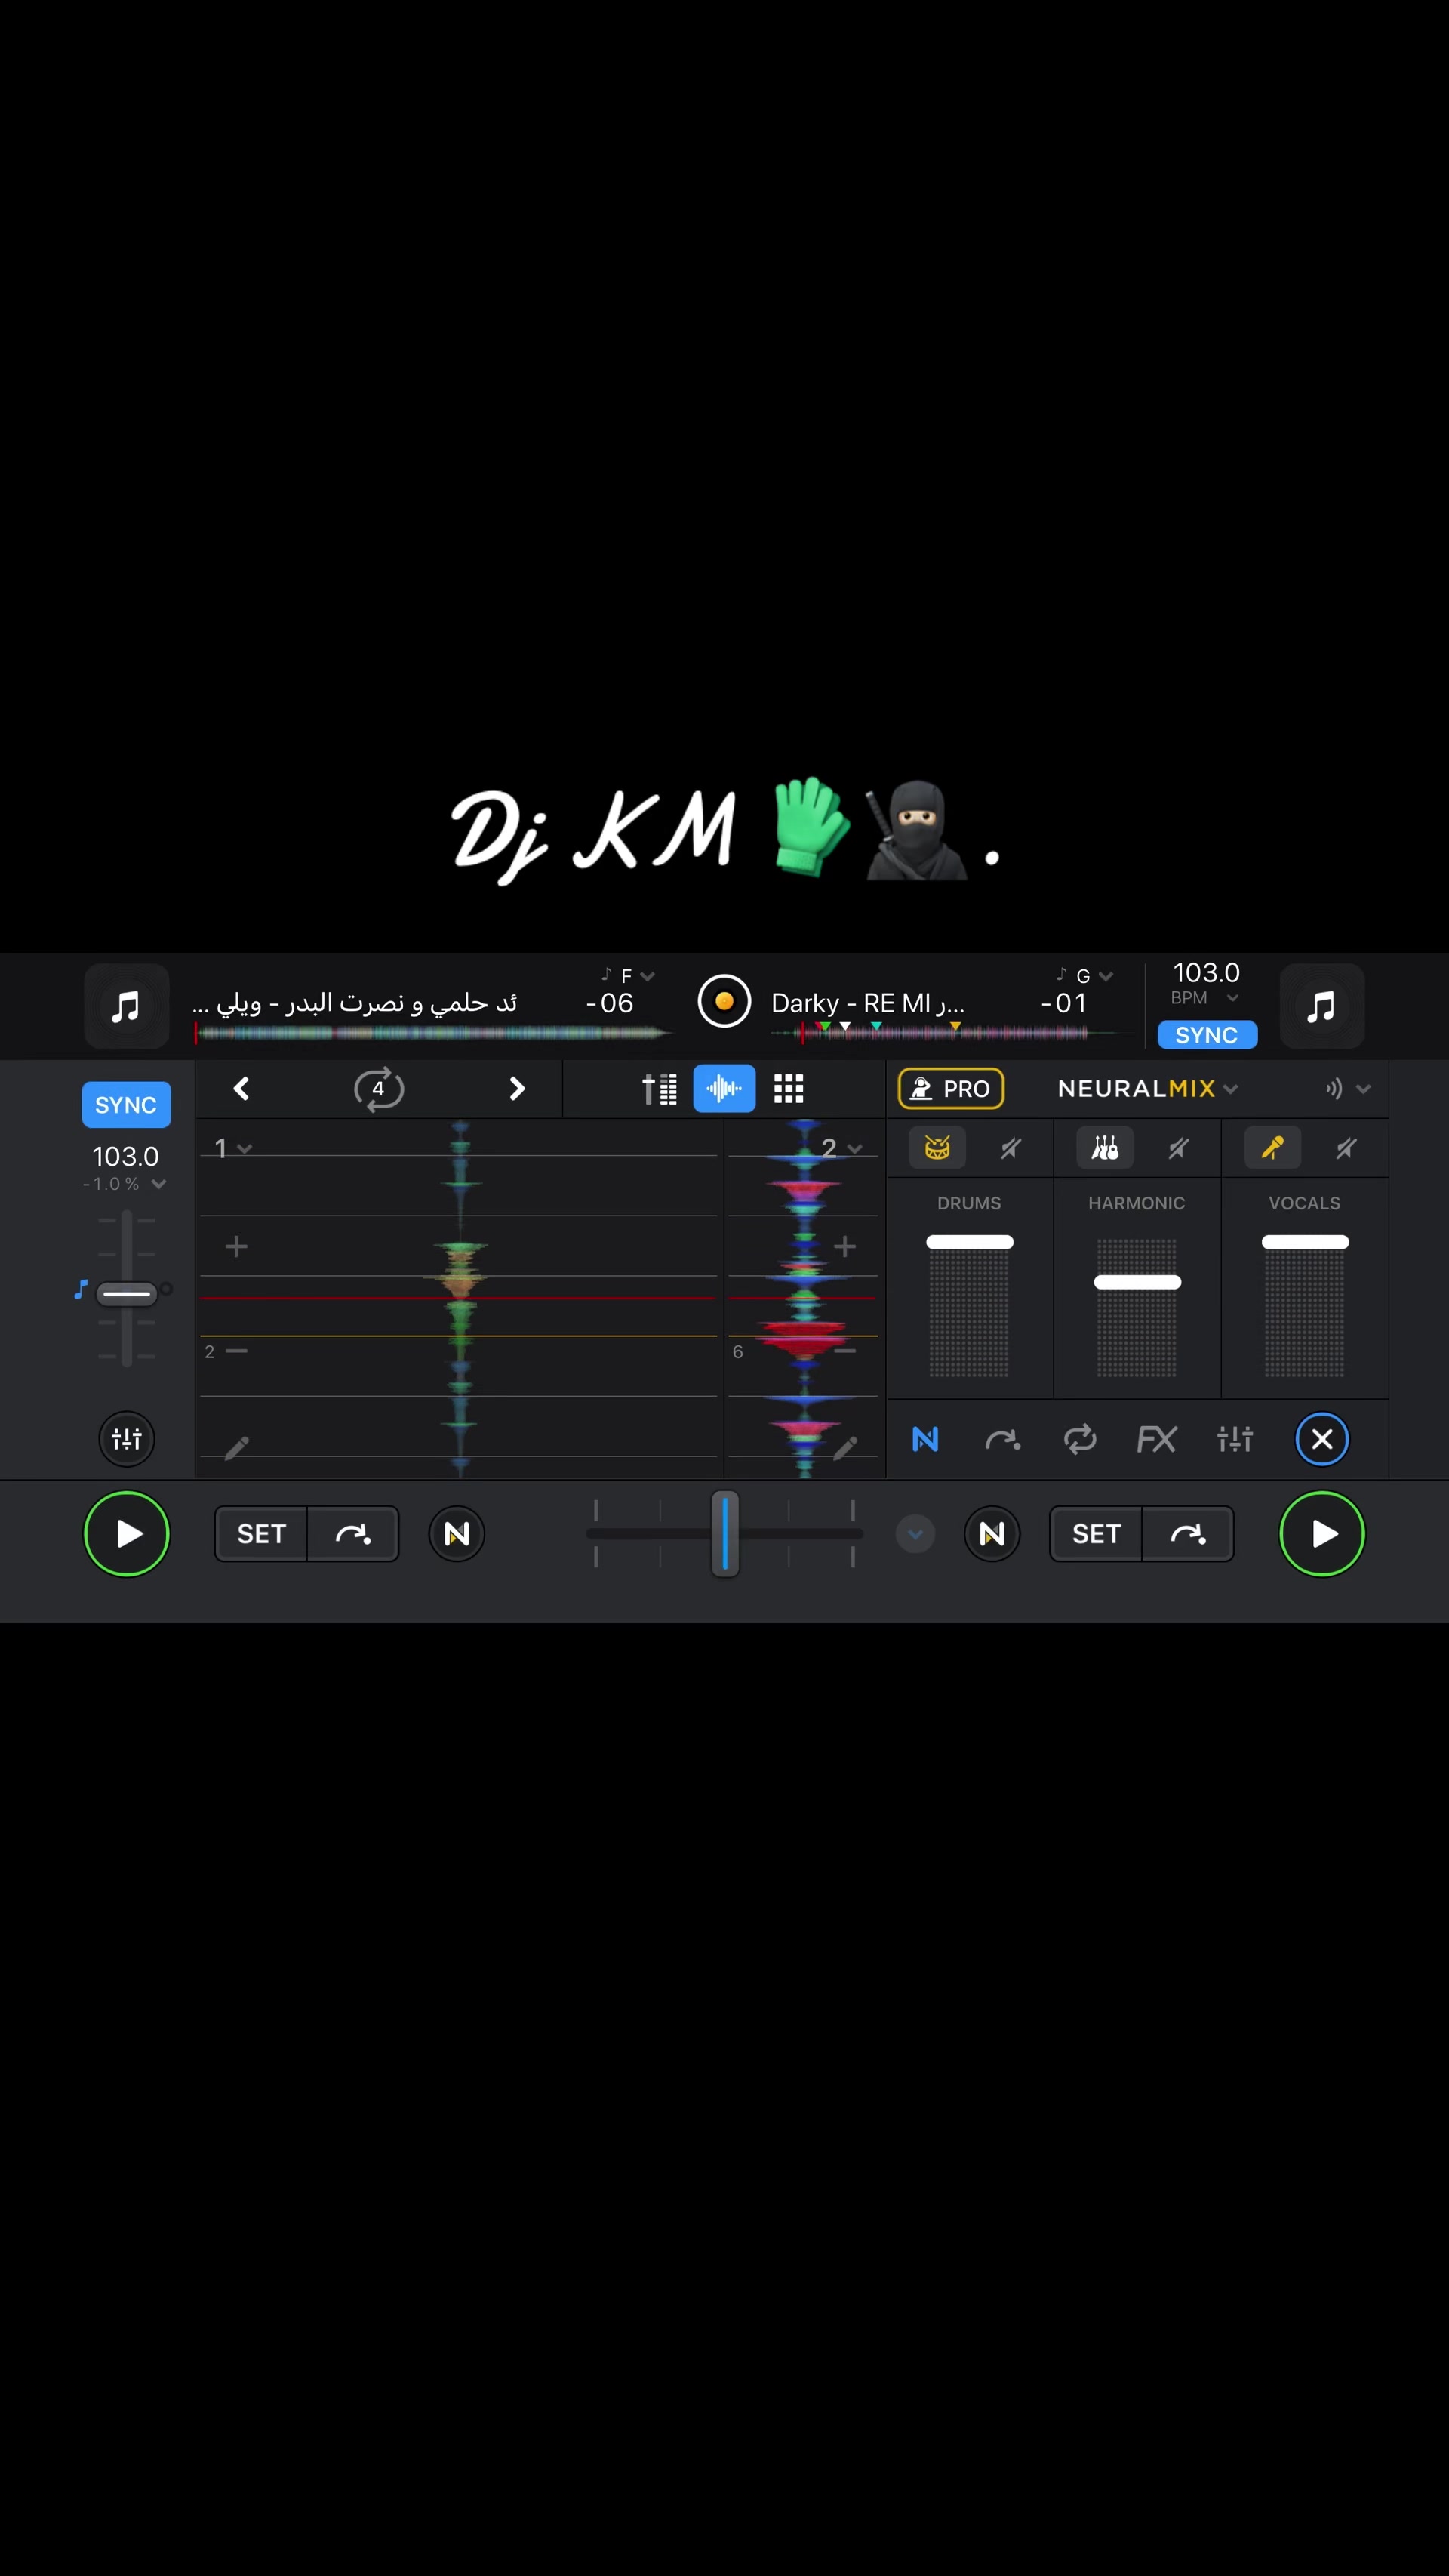1449x2576 pixels.
Task: Toggle left deck Neural Mix N button
Action: click(456, 1533)
